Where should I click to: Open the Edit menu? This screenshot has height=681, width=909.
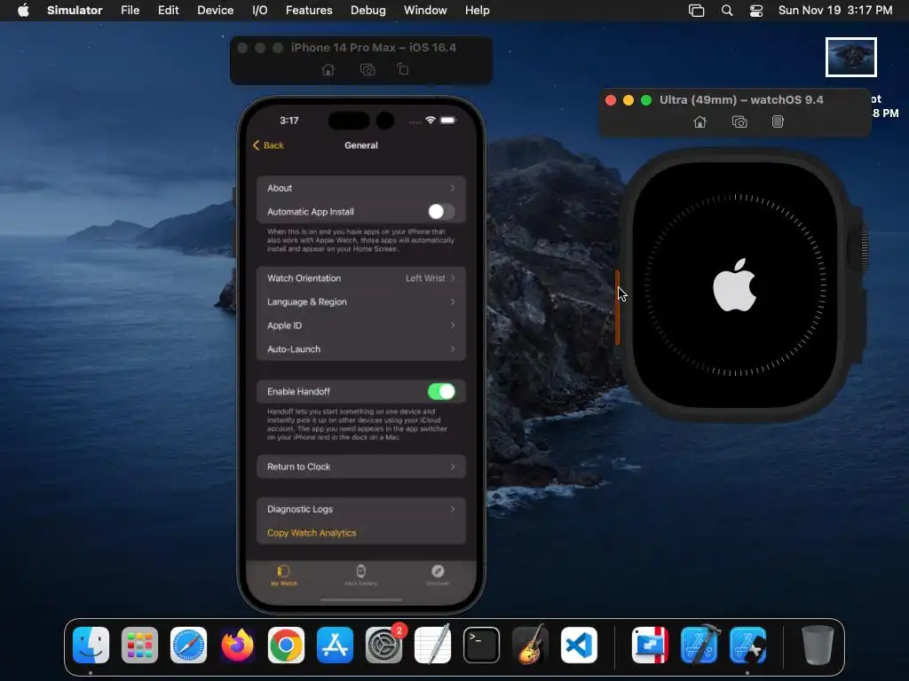point(168,11)
